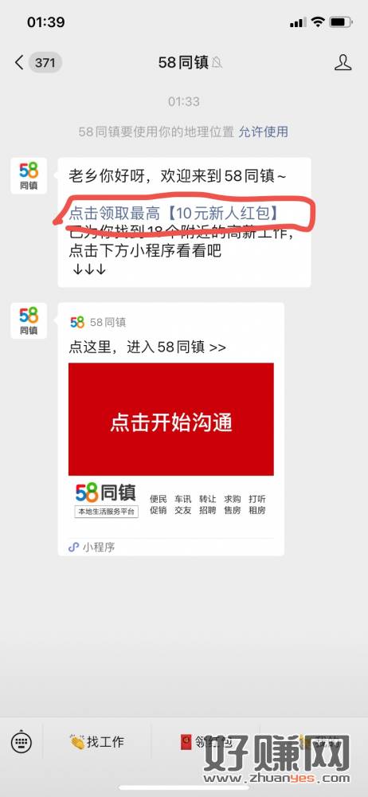Tap the 允许使用 location permission link

pyautogui.click(x=264, y=132)
